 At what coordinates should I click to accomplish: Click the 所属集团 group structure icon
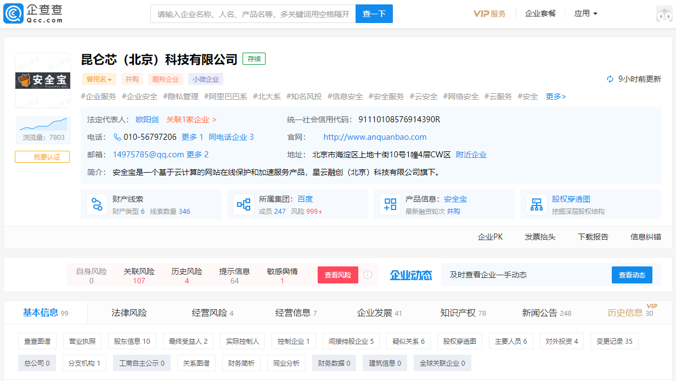[x=244, y=205]
